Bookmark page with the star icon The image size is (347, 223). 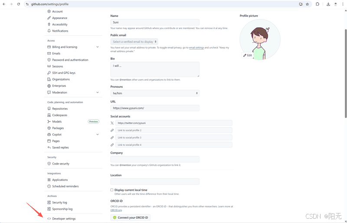point(308,4)
